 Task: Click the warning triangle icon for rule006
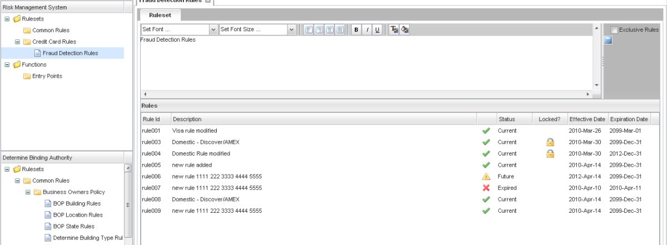[x=486, y=177]
